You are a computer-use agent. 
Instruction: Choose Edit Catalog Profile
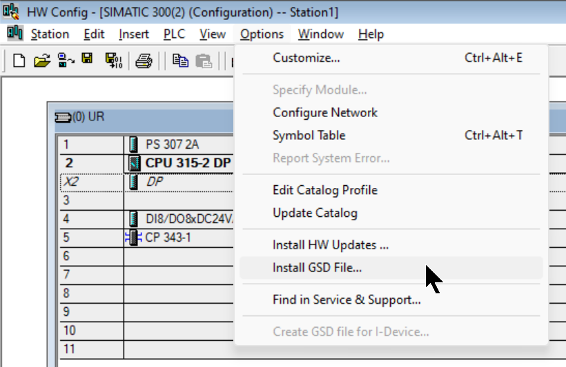click(391, 190)
